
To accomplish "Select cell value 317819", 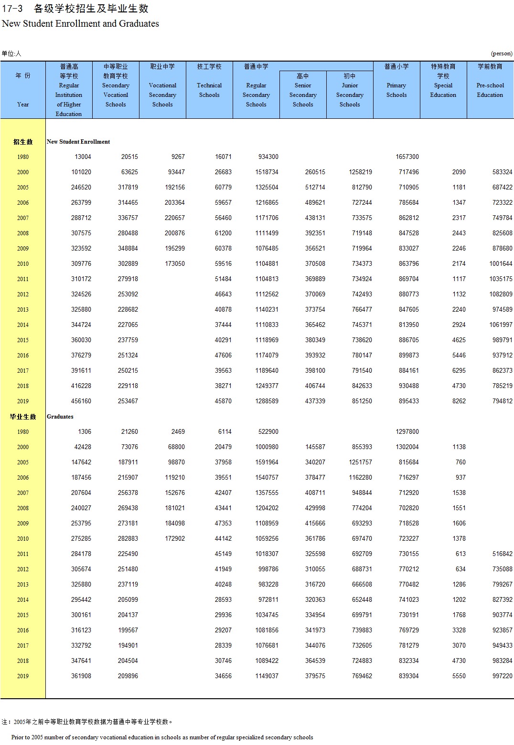I will 128,188.
